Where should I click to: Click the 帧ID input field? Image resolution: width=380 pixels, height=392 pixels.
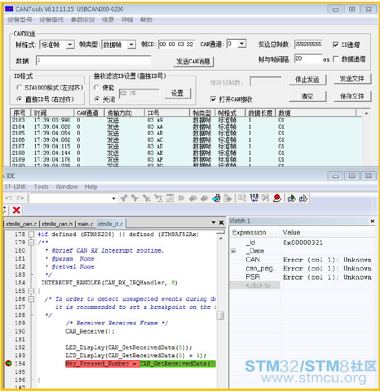tap(177, 44)
